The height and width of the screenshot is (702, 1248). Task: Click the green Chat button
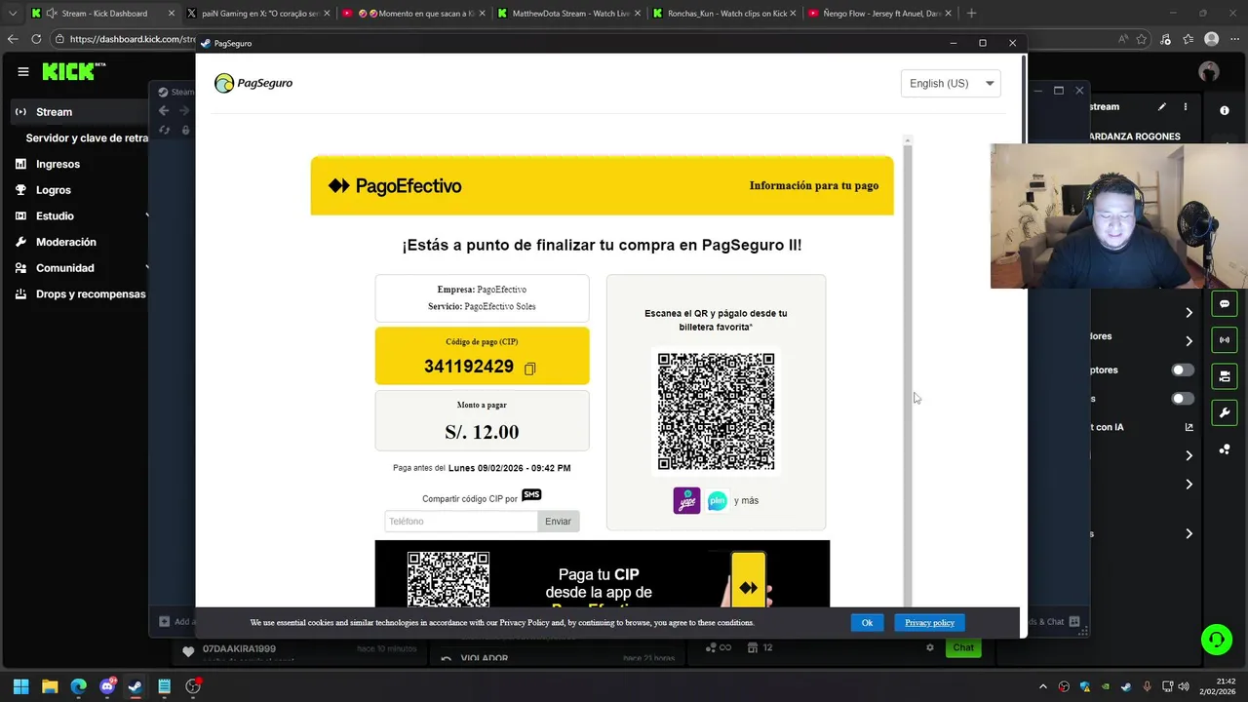click(x=963, y=647)
